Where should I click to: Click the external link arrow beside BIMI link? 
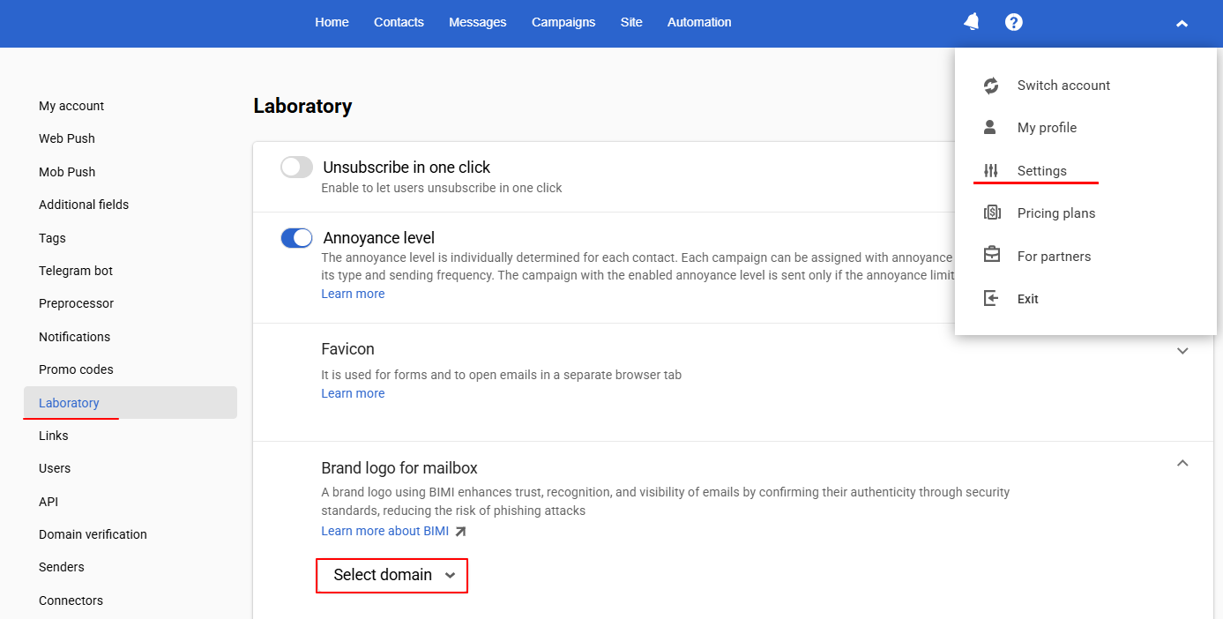point(460,531)
